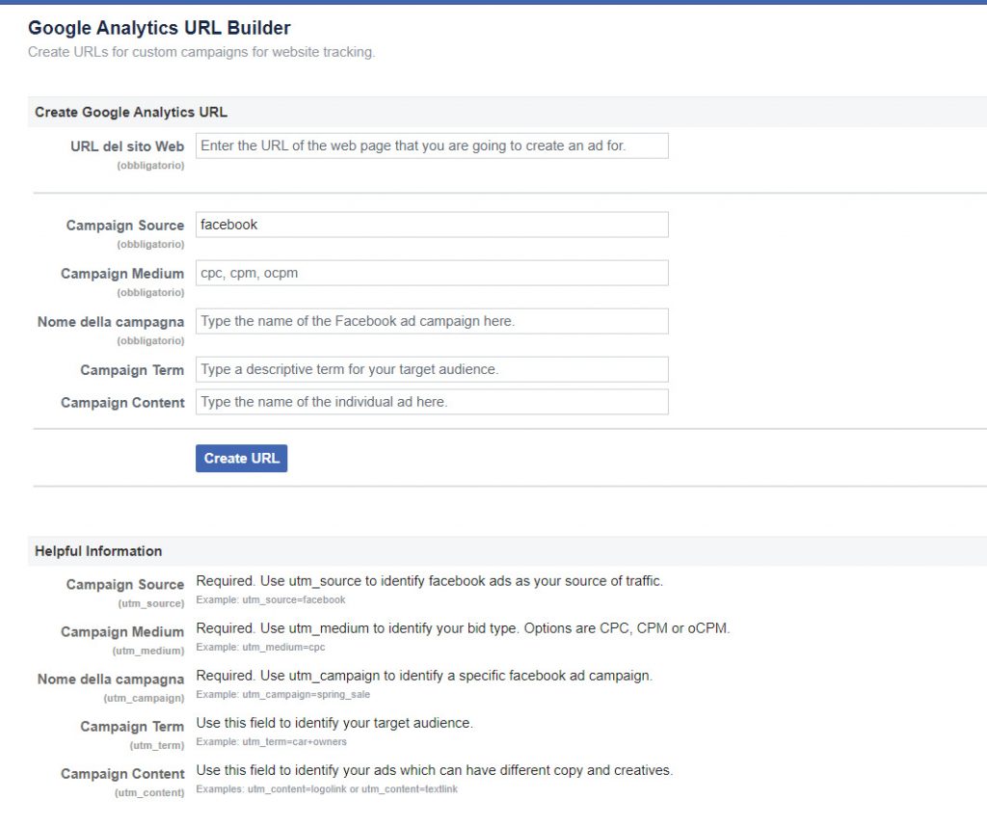The height and width of the screenshot is (825, 987).
Task: Click the Google Analytics URL Builder heading
Action: 159,28
